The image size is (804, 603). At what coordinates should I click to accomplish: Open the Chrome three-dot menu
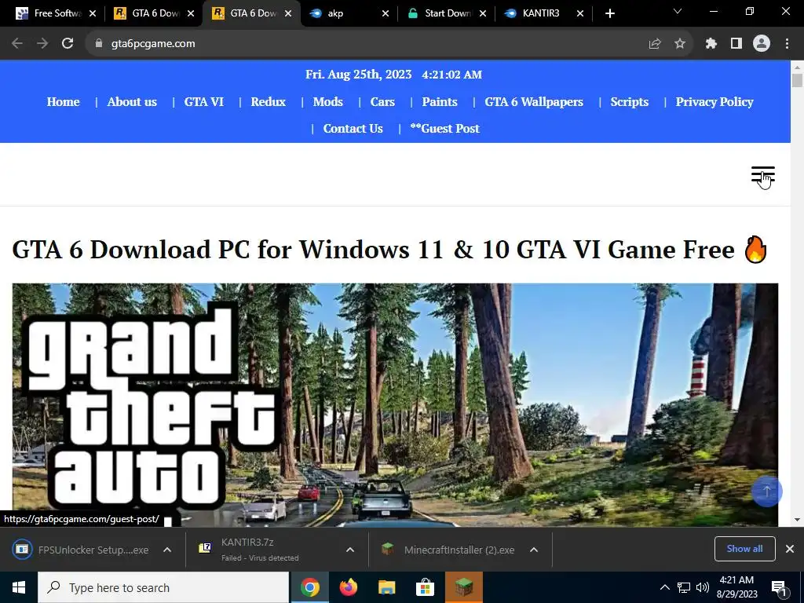787,44
